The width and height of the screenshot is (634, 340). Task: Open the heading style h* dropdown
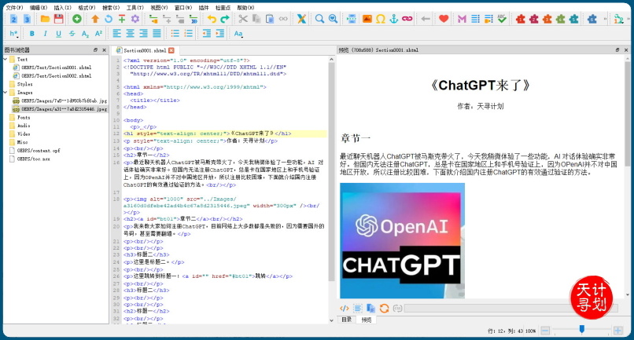click(15, 34)
